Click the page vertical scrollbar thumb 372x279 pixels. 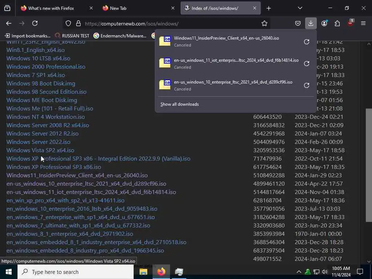[369, 165]
